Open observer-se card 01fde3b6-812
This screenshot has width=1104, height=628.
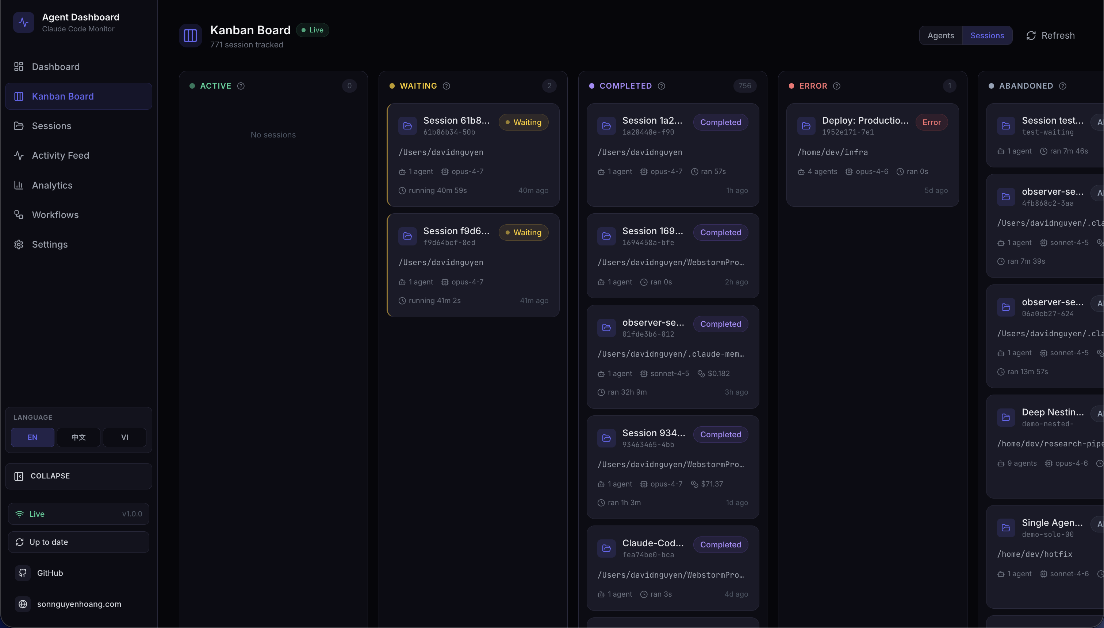click(x=673, y=357)
